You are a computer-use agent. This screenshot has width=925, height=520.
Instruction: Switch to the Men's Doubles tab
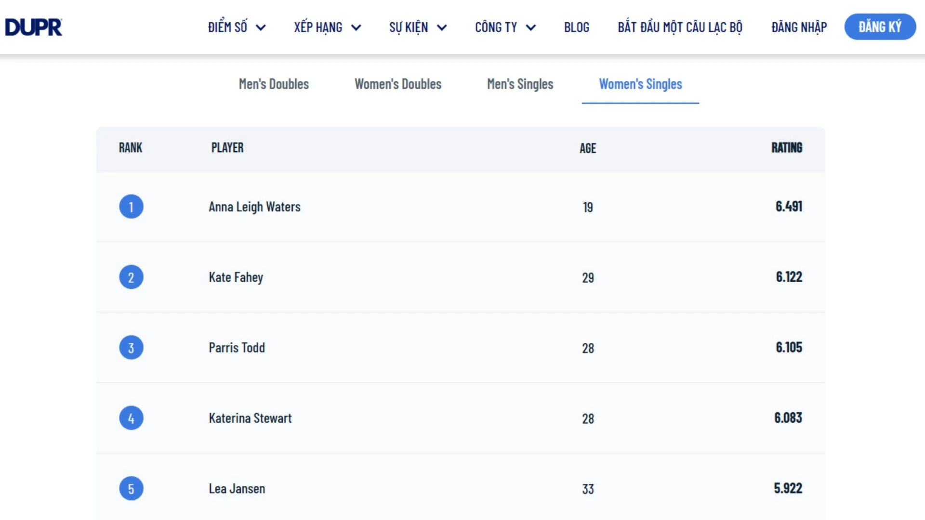(274, 84)
